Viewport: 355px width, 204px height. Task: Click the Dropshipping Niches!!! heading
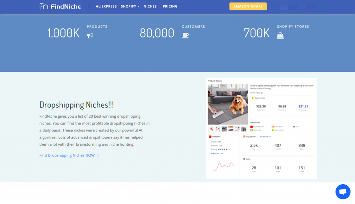coord(77,105)
